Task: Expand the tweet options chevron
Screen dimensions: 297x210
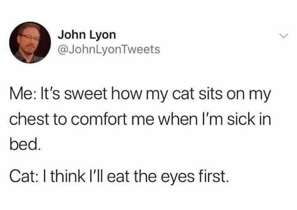Action: [x=283, y=36]
